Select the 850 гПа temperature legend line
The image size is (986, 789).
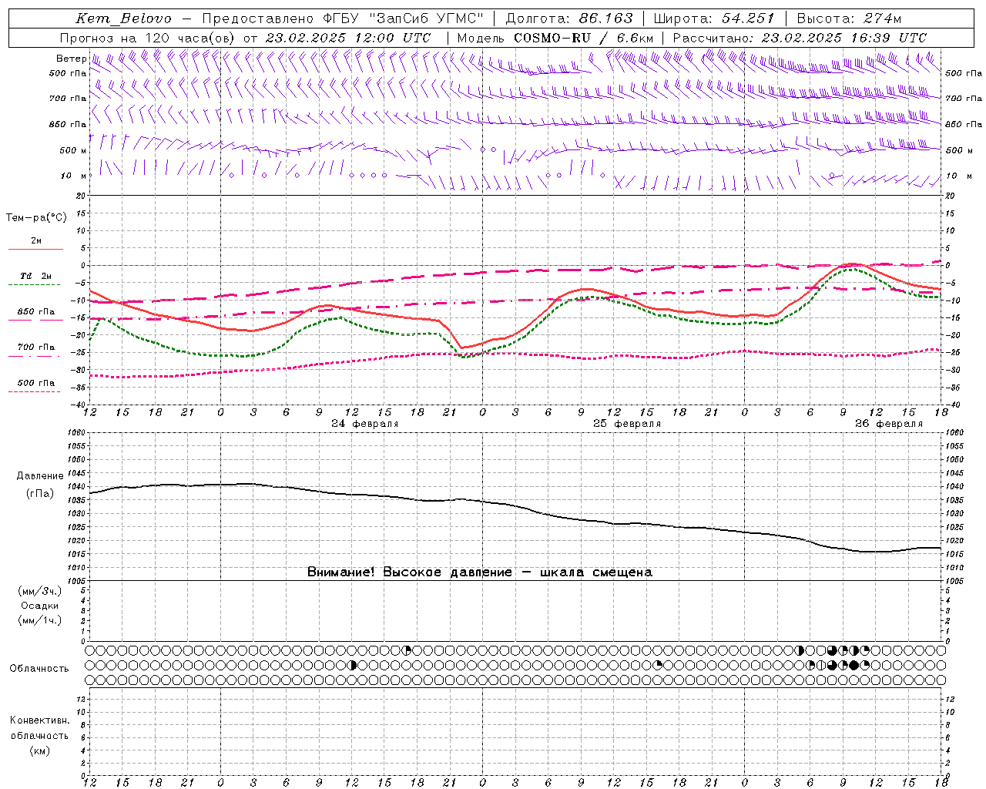point(35,320)
